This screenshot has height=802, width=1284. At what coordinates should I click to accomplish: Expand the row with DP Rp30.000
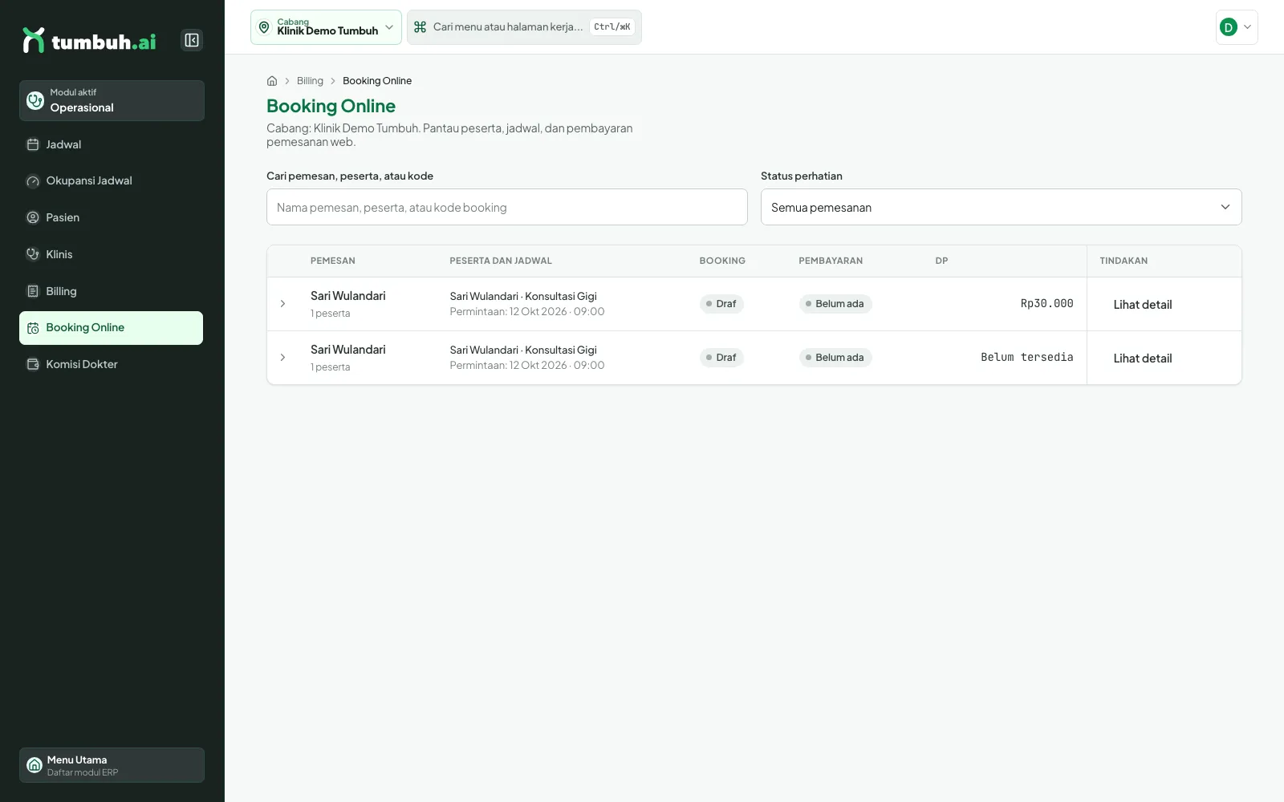pos(282,304)
